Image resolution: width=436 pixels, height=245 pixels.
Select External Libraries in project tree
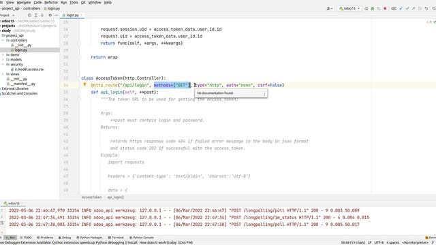[15, 88]
